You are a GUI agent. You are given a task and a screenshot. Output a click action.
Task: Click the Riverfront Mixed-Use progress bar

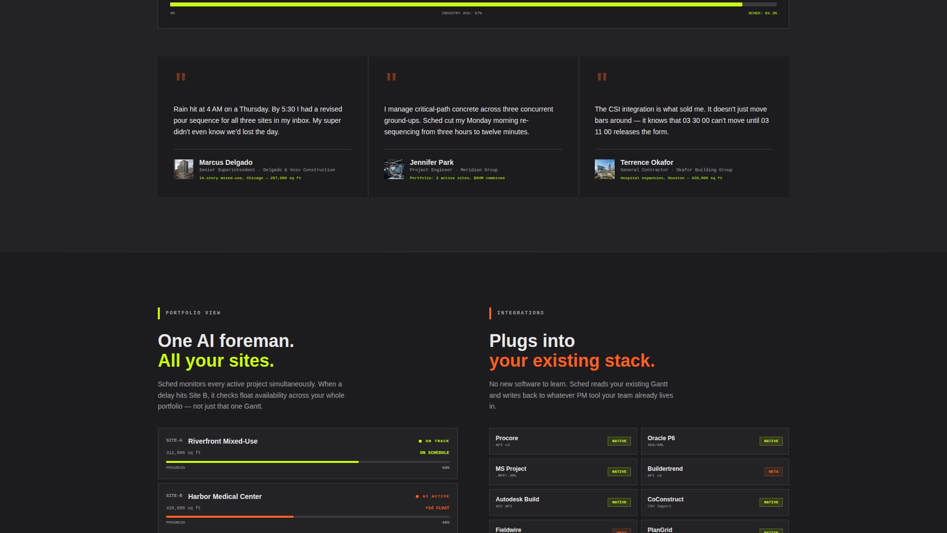[308, 462]
